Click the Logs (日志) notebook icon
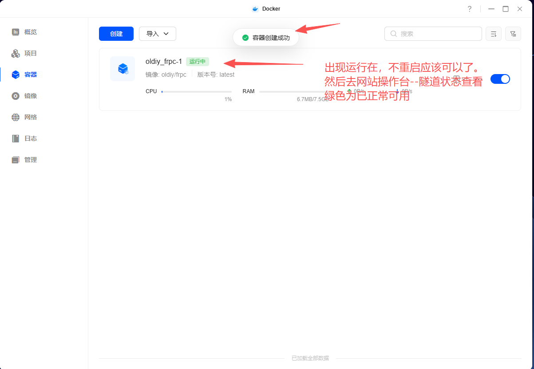 coord(16,138)
